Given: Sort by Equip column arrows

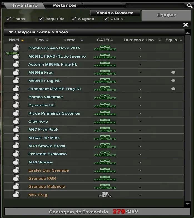Looking at the screenshot, I should pos(181,40).
